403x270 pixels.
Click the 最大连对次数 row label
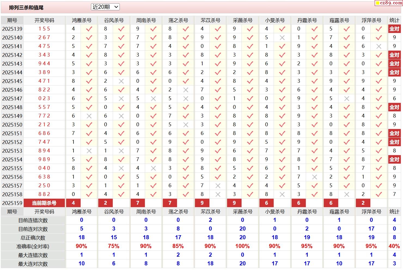pos(33,264)
